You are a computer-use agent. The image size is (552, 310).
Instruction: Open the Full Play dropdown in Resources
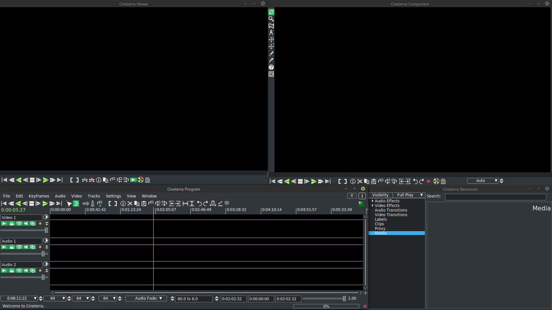click(408, 195)
